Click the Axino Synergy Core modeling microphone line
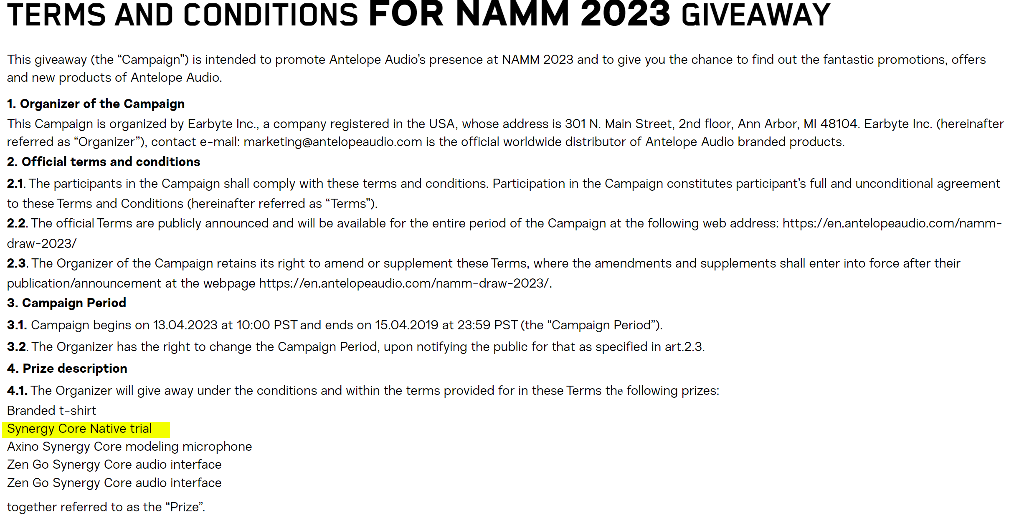The width and height of the screenshot is (1019, 518). [x=129, y=447]
